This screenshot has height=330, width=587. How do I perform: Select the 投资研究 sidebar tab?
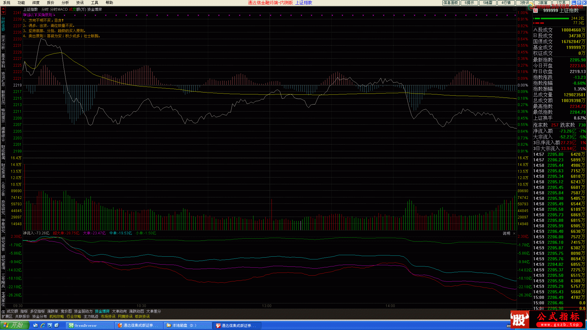pos(3,207)
